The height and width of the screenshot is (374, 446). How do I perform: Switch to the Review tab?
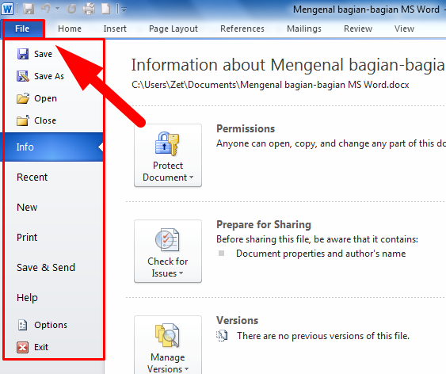(358, 29)
